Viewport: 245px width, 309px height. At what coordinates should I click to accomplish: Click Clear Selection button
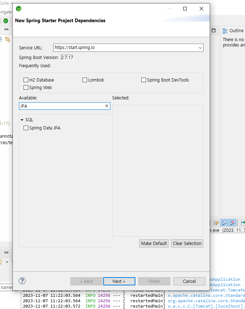[x=187, y=244]
